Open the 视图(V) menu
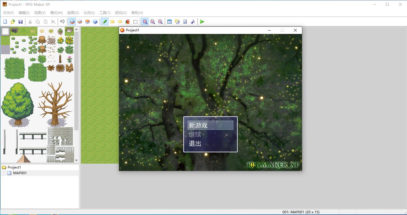 (40, 13)
